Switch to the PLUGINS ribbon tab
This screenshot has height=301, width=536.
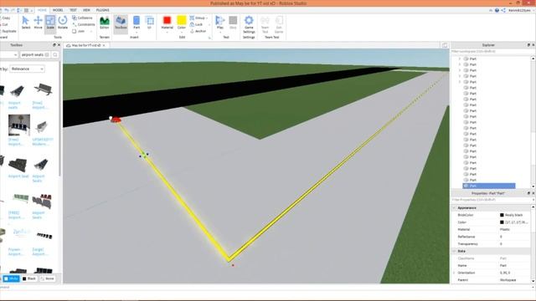(102, 10)
